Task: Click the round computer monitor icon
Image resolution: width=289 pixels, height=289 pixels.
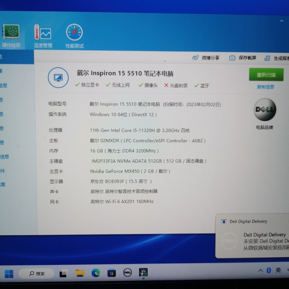Action: (58, 78)
